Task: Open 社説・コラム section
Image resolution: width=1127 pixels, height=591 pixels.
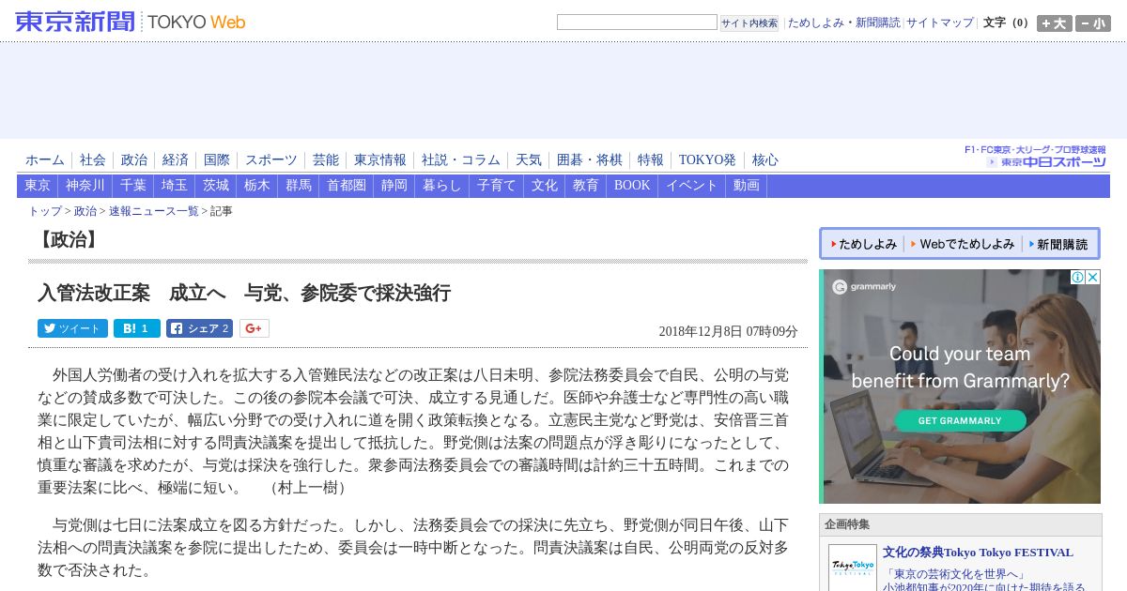Action: click(461, 160)
